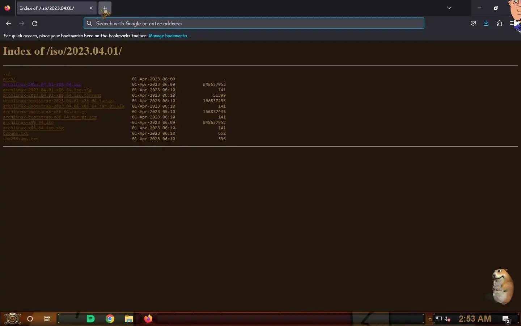Open Firefox Downloads panel
The width and height of the screenshot is (521, 326).
tap(486, 24)
